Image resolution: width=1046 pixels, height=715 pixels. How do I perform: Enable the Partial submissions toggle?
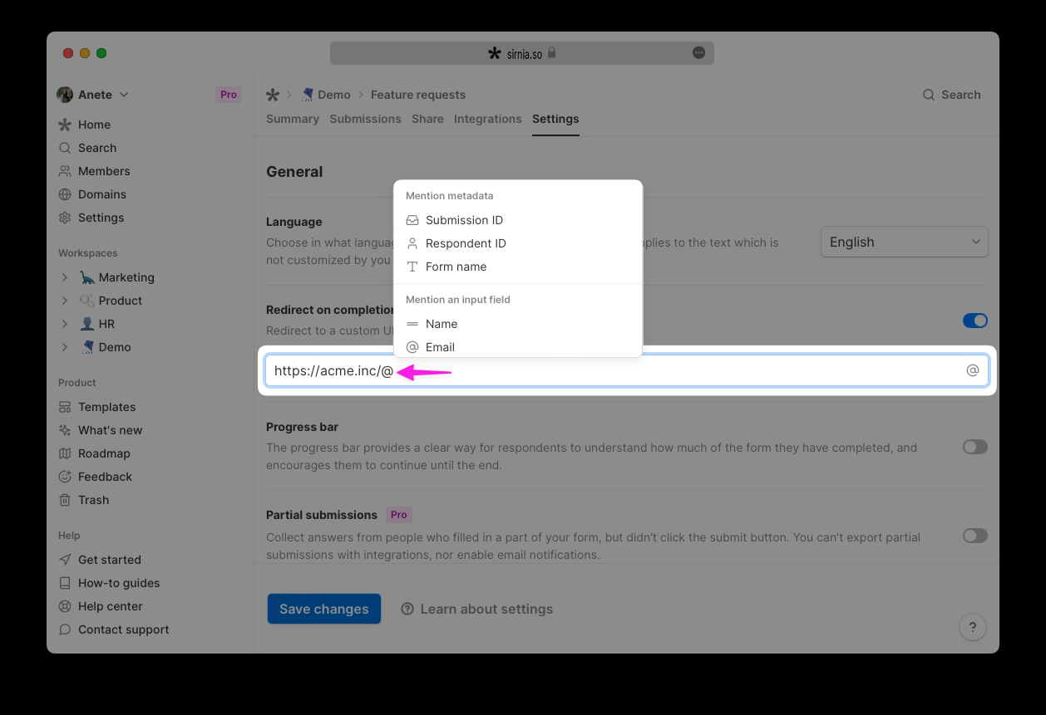pyautogui.click(x=975, y=536)
